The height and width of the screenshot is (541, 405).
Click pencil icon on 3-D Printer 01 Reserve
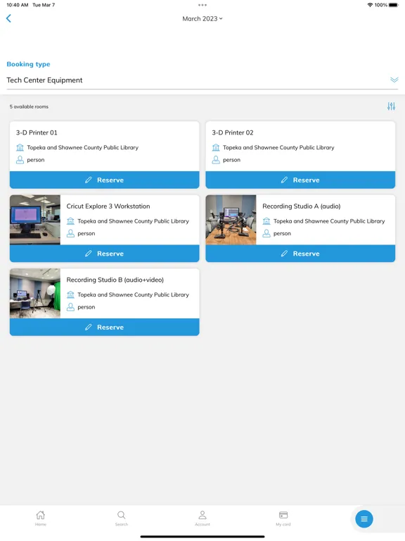click(x=89, y=180)
